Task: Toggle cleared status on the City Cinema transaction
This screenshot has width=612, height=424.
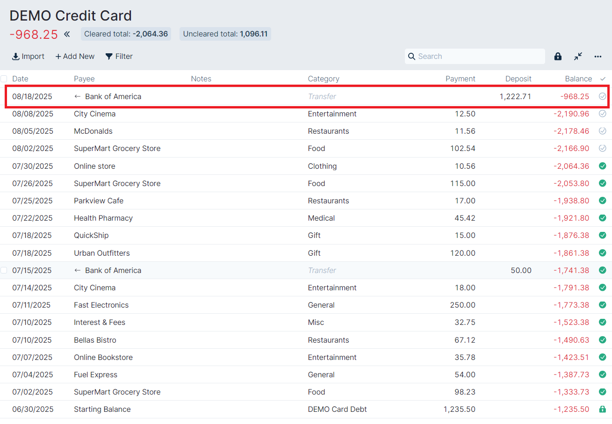Action: point(602,113)
